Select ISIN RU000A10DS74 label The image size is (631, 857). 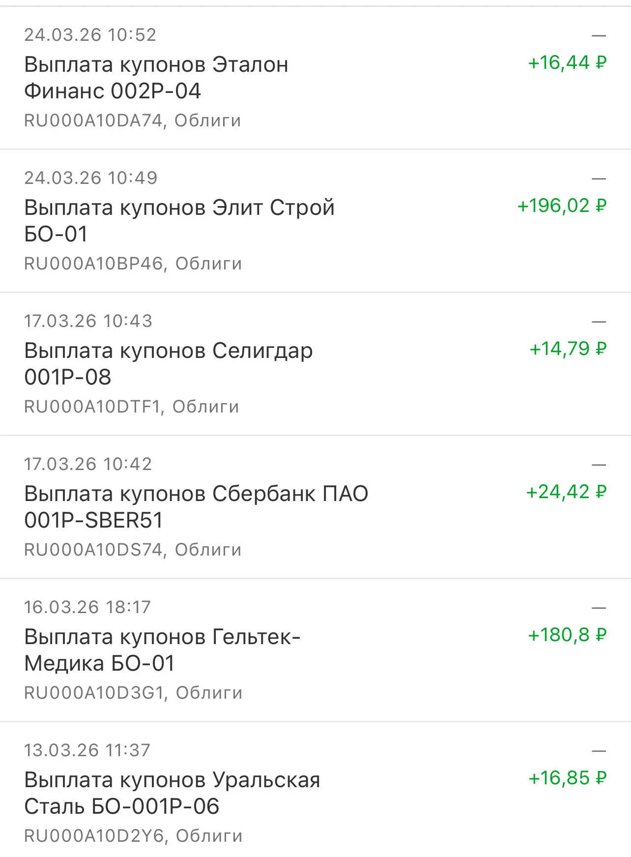click(93, 550)
